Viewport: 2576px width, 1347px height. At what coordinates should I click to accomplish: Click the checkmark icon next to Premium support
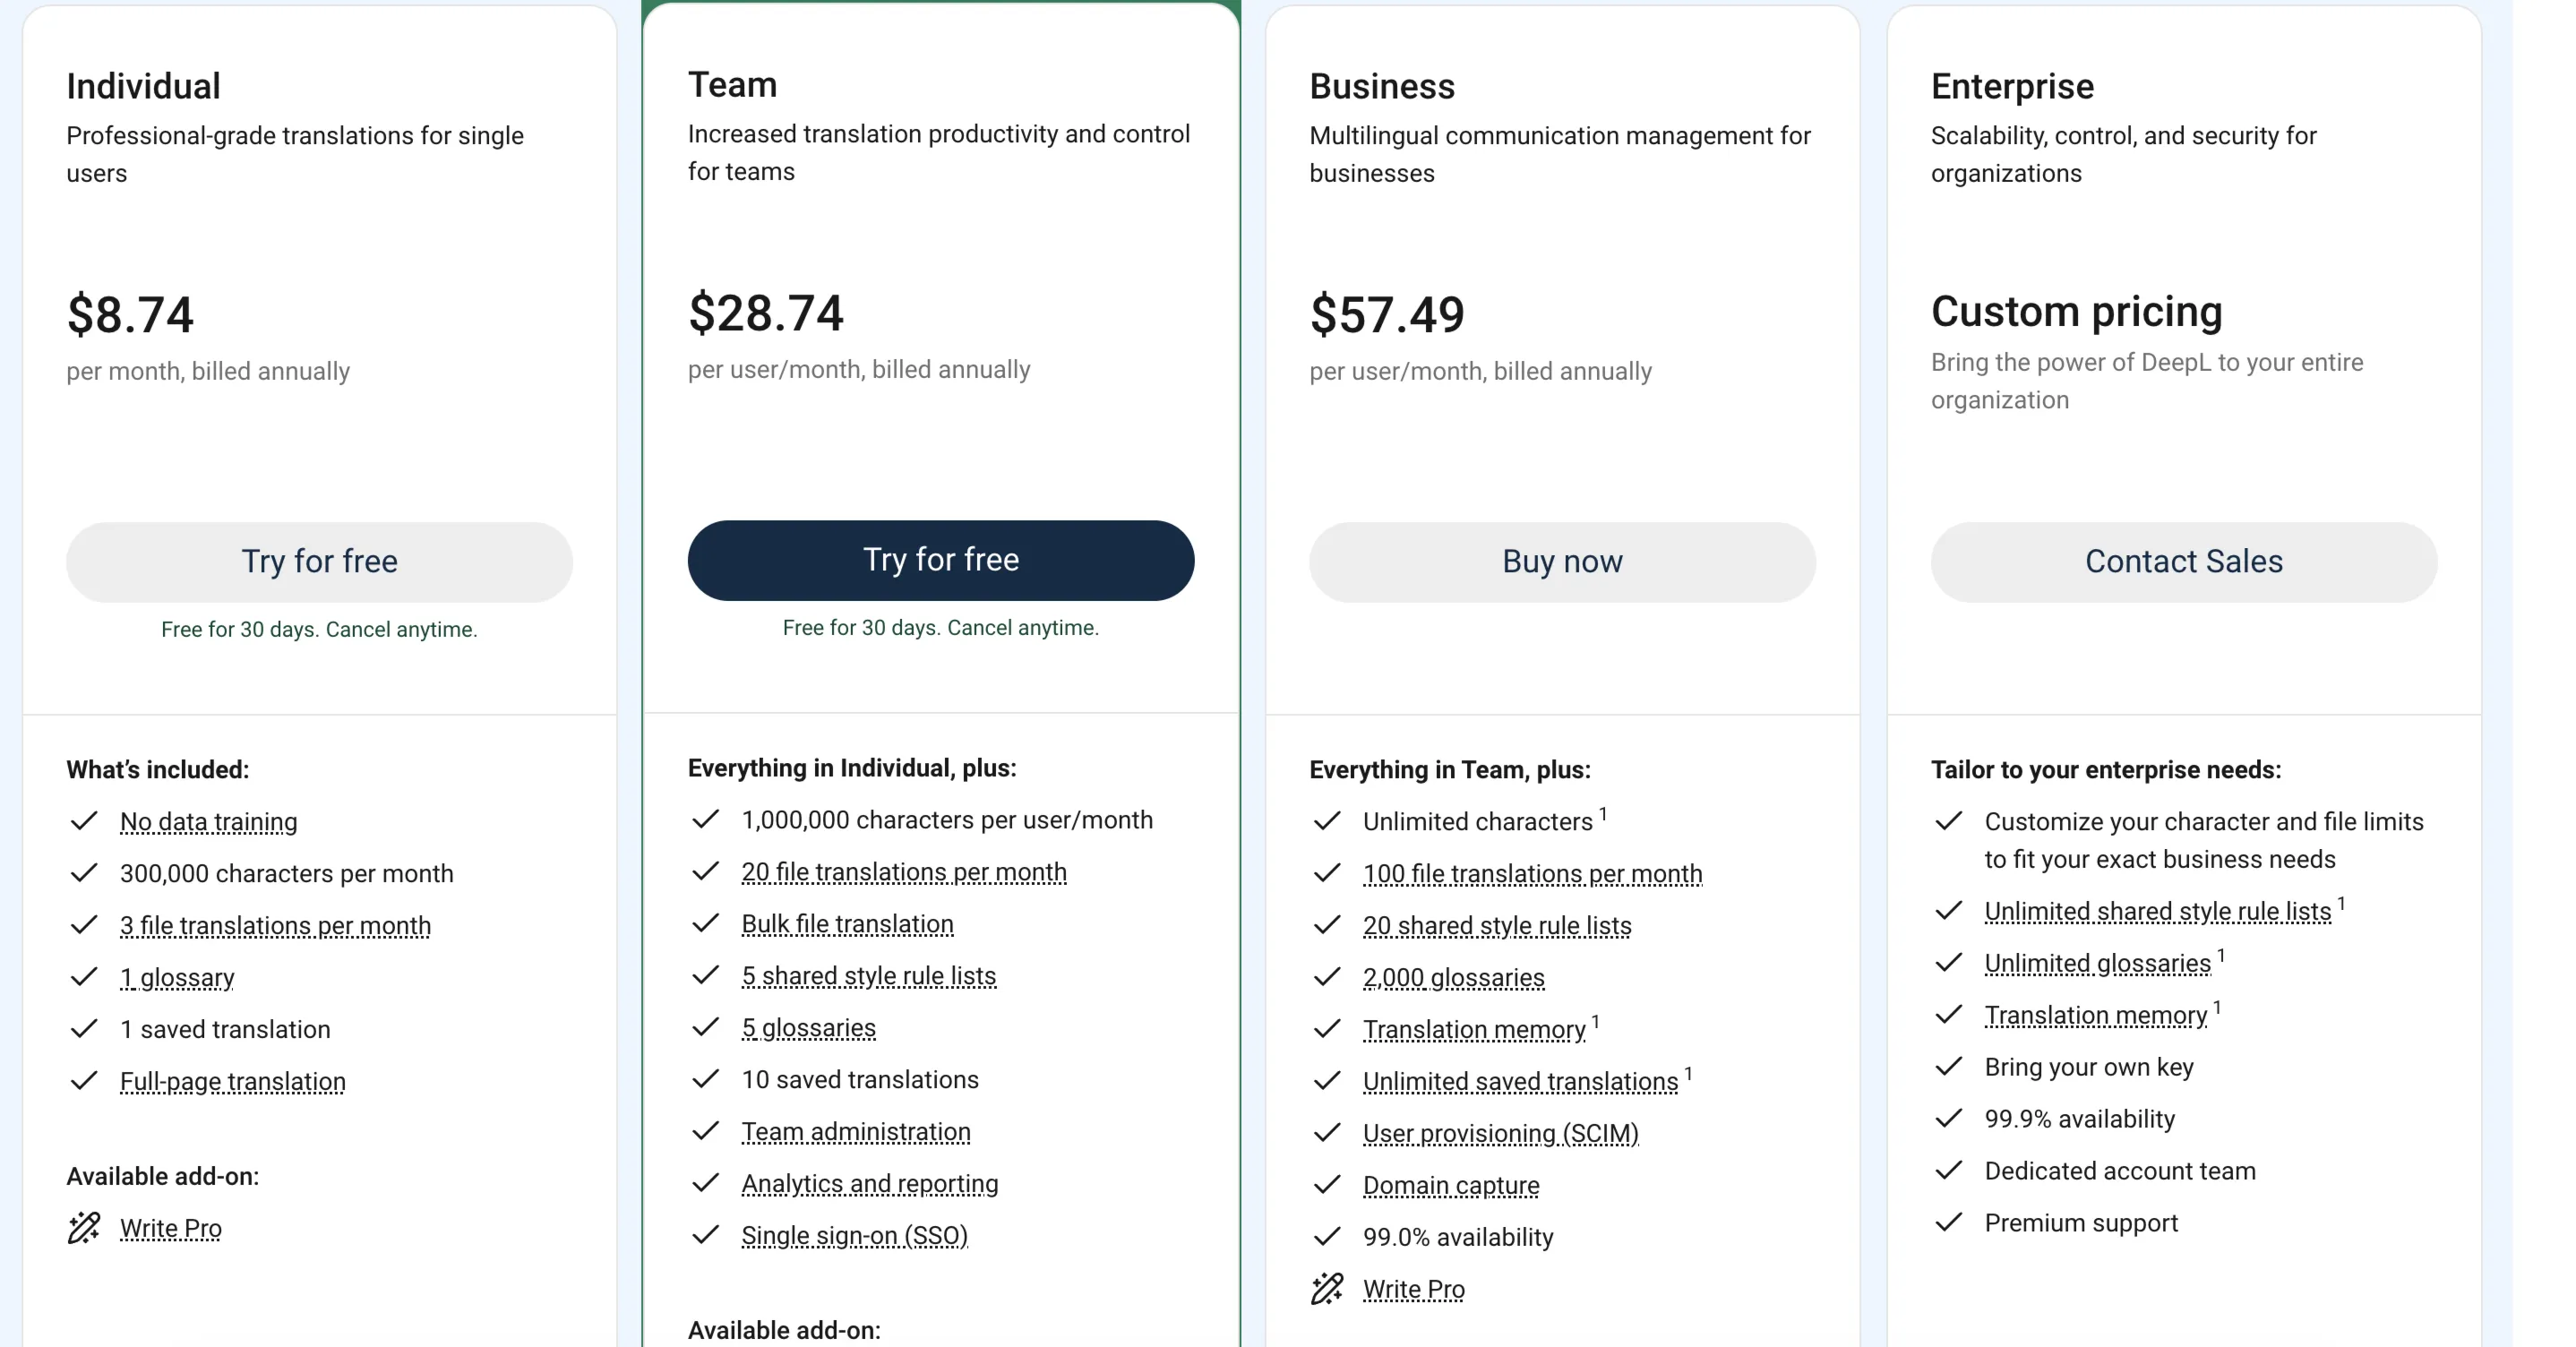pyautogui.click(x=1948, y=1222)
